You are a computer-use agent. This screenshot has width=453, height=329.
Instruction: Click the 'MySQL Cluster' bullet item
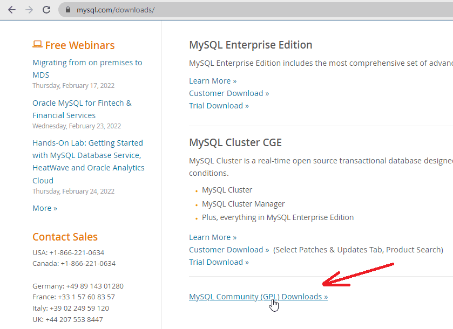(227, 190)
